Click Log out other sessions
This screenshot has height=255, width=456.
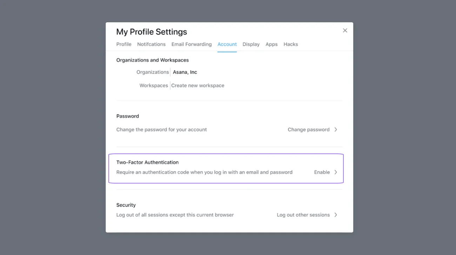303,215
